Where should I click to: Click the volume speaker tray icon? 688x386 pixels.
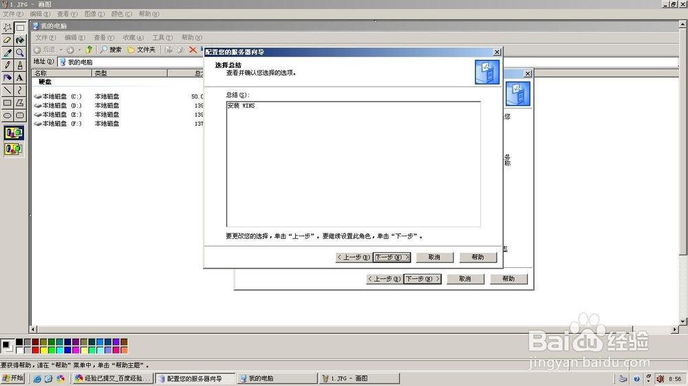(660, 378)
